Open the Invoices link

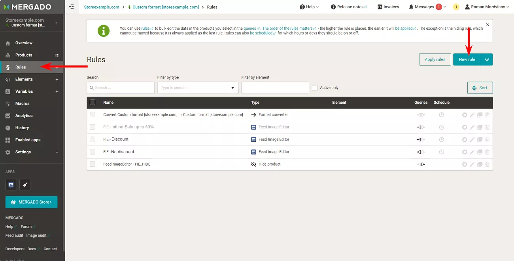388,7
